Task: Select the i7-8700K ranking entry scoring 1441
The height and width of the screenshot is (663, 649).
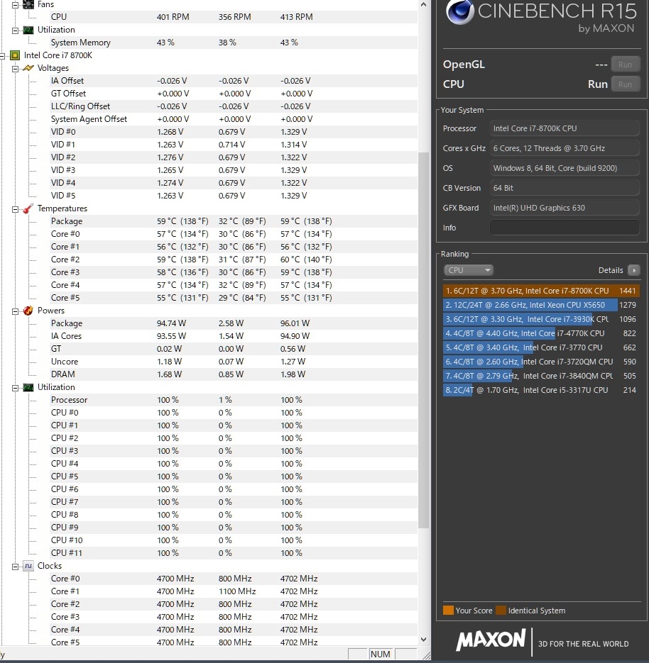Action: click(541, 291)
